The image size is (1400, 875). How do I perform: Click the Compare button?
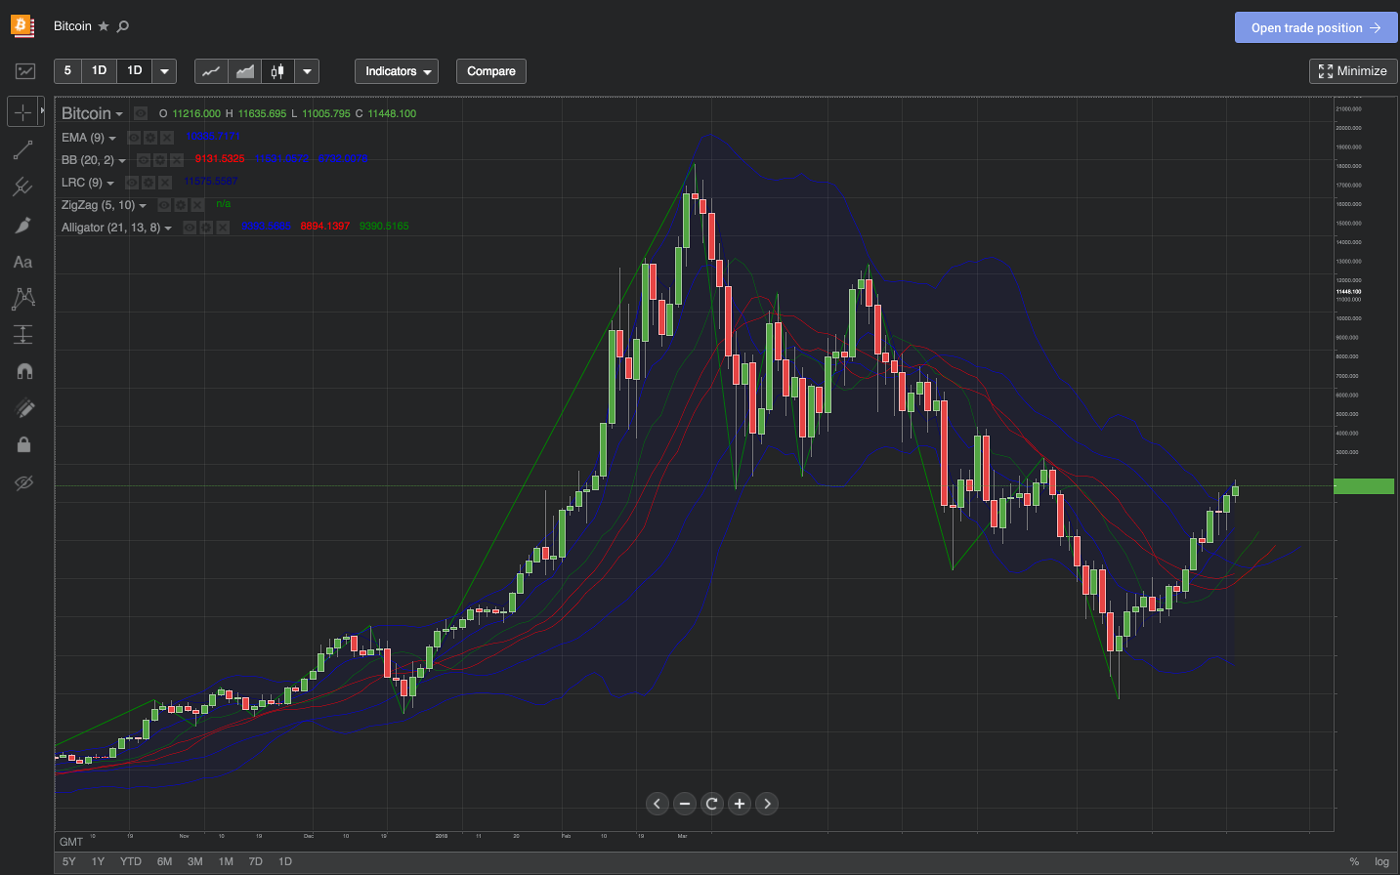point(491,71)
